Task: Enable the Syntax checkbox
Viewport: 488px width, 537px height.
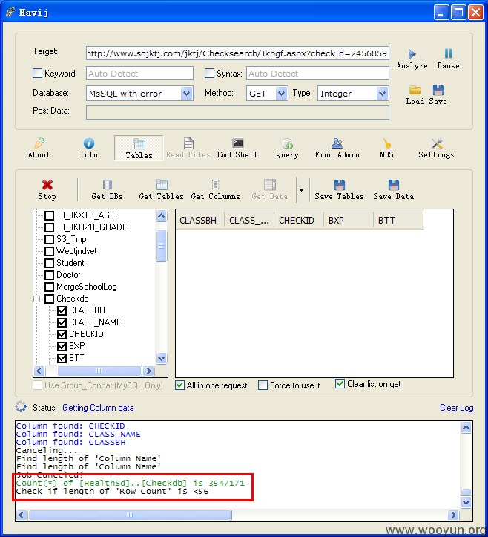Action: (x=209, y=73)
